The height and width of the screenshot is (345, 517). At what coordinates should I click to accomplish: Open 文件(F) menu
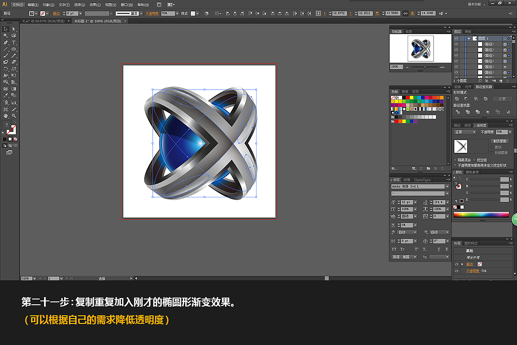point(18,5)
